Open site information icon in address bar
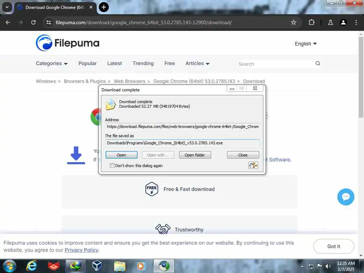364x273 pixels. pos(49,22)
